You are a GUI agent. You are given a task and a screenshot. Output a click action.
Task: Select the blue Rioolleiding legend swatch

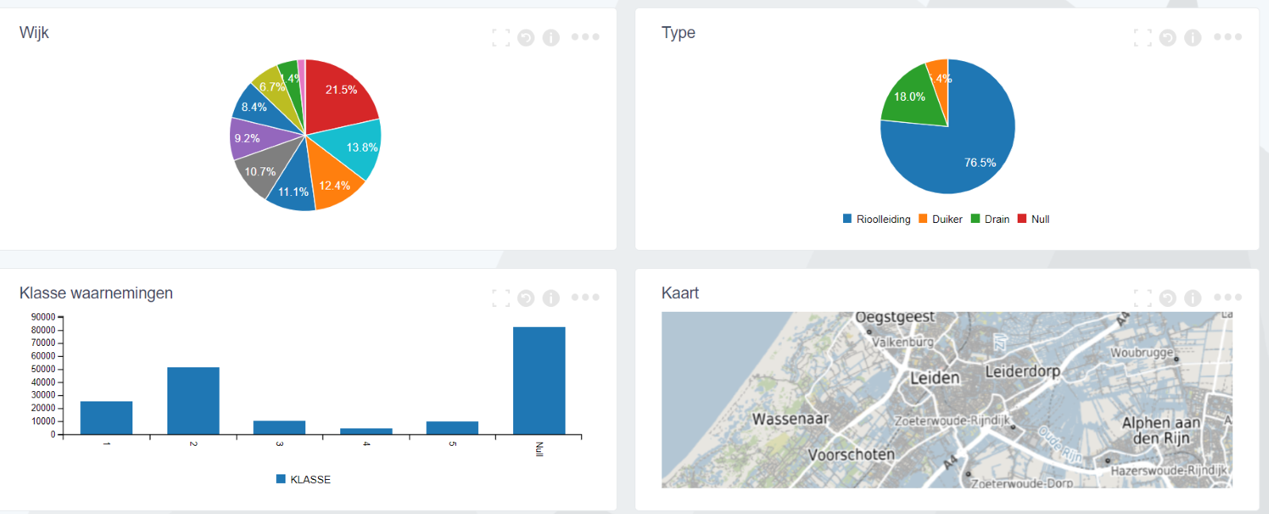pos(847,219)
